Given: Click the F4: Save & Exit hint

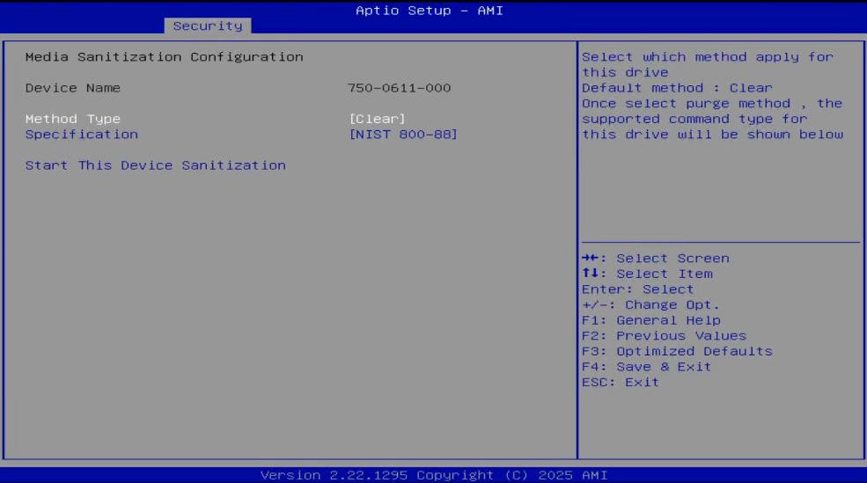Looking at the screenshot, I should click(x=646, y=367).
